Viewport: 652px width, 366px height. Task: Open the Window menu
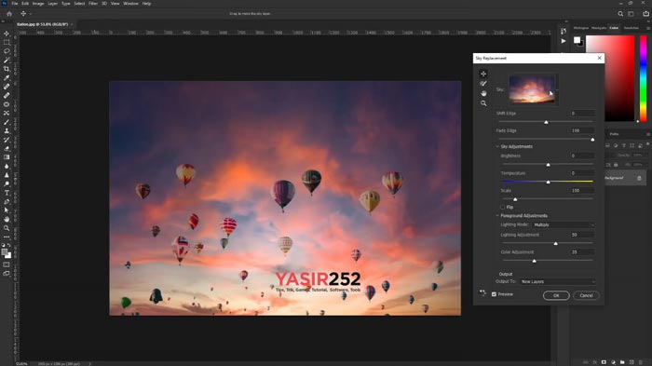130,4
